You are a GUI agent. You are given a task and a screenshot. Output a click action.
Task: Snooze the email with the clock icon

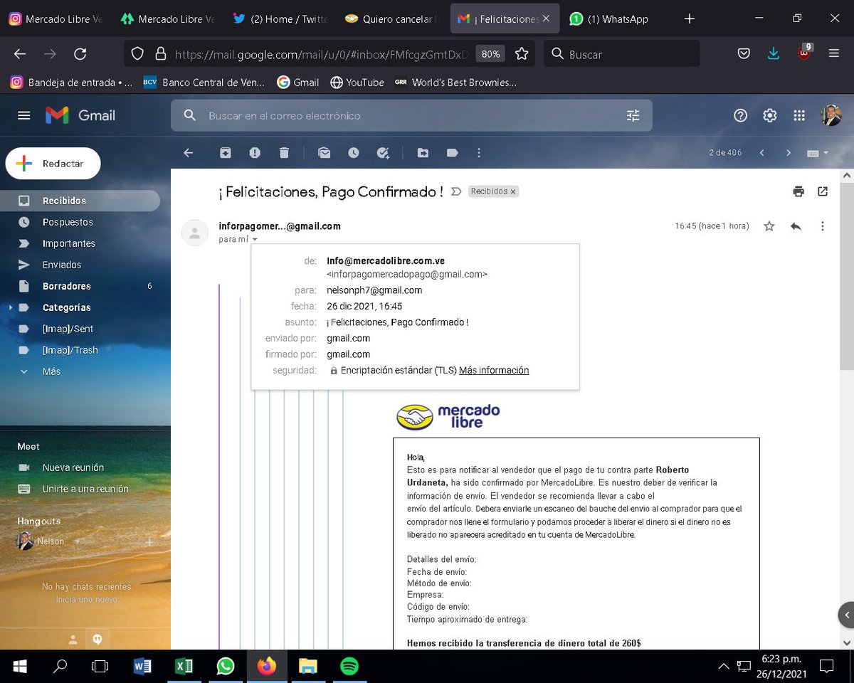tap(354, 152)
